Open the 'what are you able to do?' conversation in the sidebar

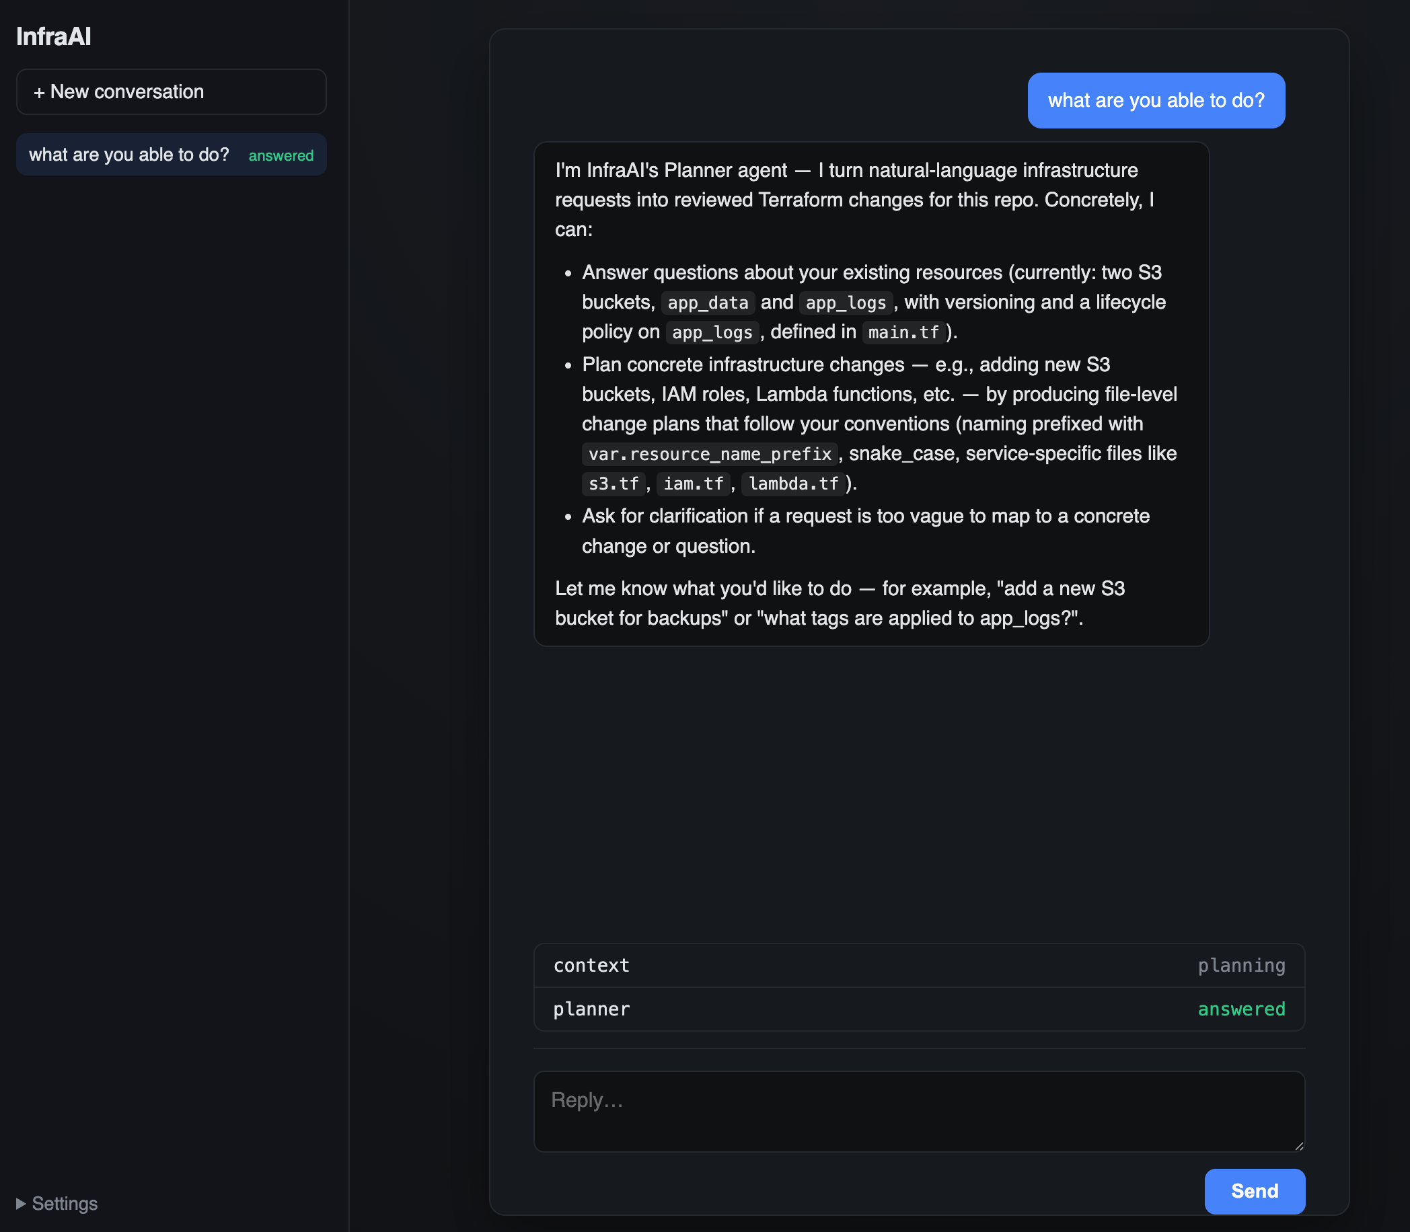pos(172,155)
